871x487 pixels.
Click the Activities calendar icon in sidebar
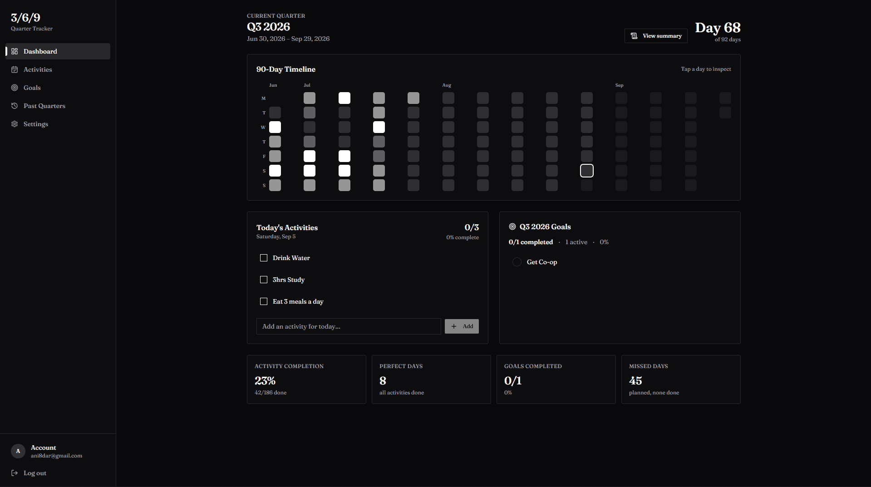tap(15, 69)
